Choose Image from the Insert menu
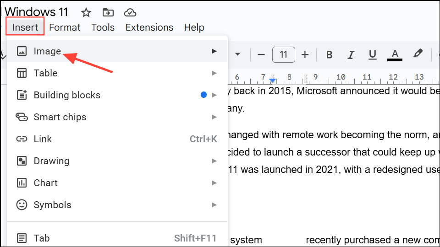This screenshot has height=247, width=440. pos(117,51)
